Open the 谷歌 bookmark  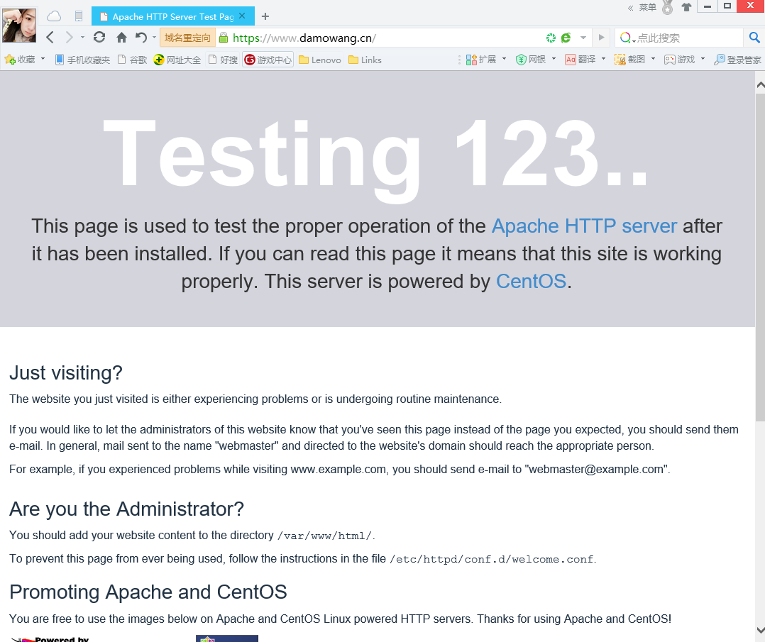pos(132,60)
